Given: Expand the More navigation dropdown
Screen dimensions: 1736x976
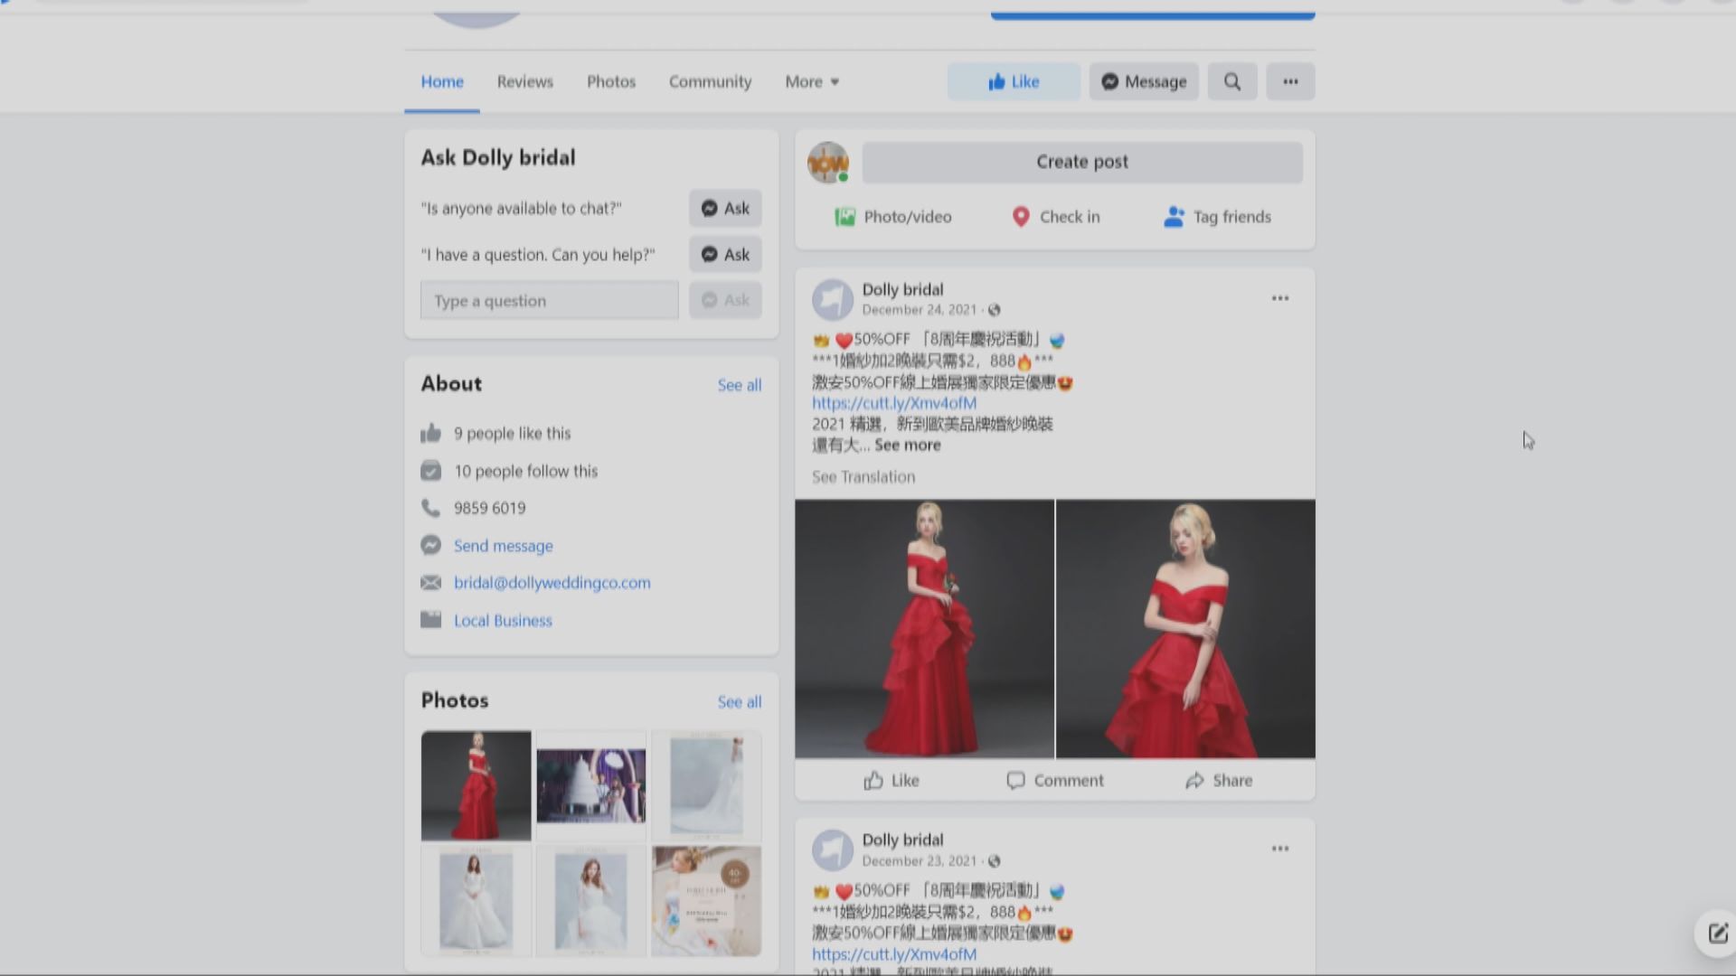Looking at the screenshot, I should pos(811,81).
